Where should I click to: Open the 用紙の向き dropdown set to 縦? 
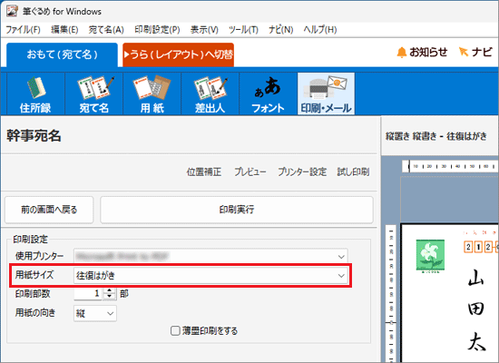[95, 313]
